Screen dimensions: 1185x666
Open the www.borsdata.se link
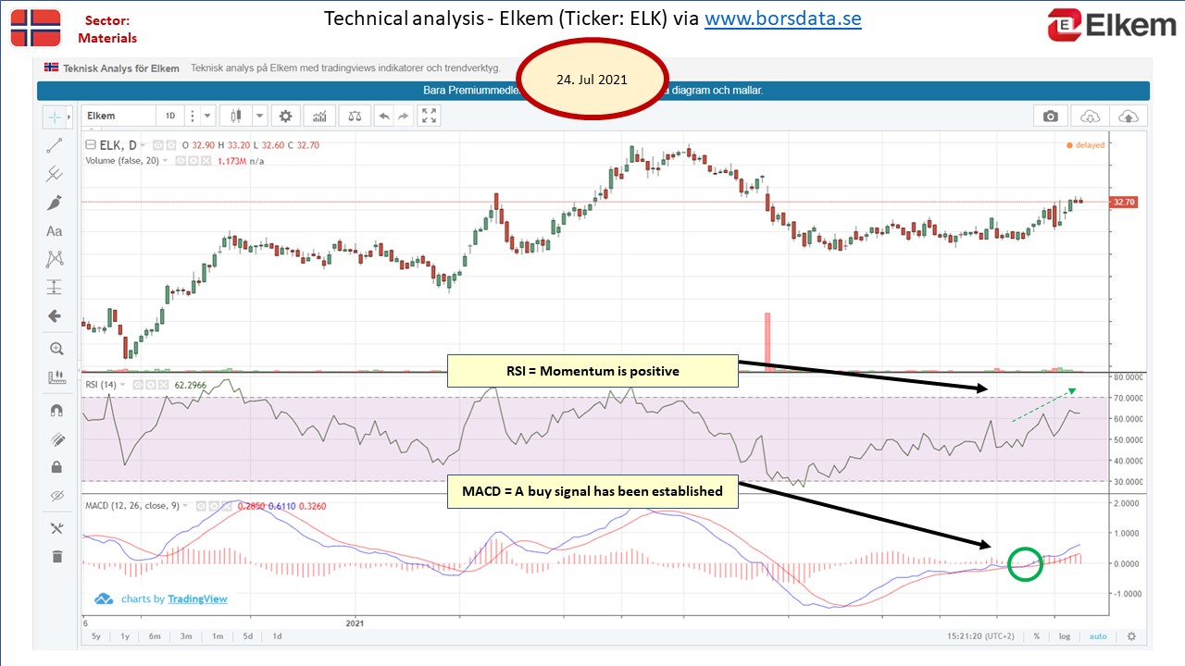pyautogui.click(x=783, y=18)
